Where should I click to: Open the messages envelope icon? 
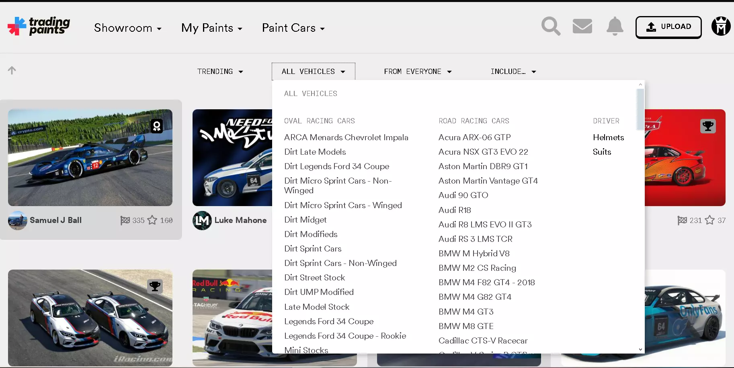coord(582,27)
